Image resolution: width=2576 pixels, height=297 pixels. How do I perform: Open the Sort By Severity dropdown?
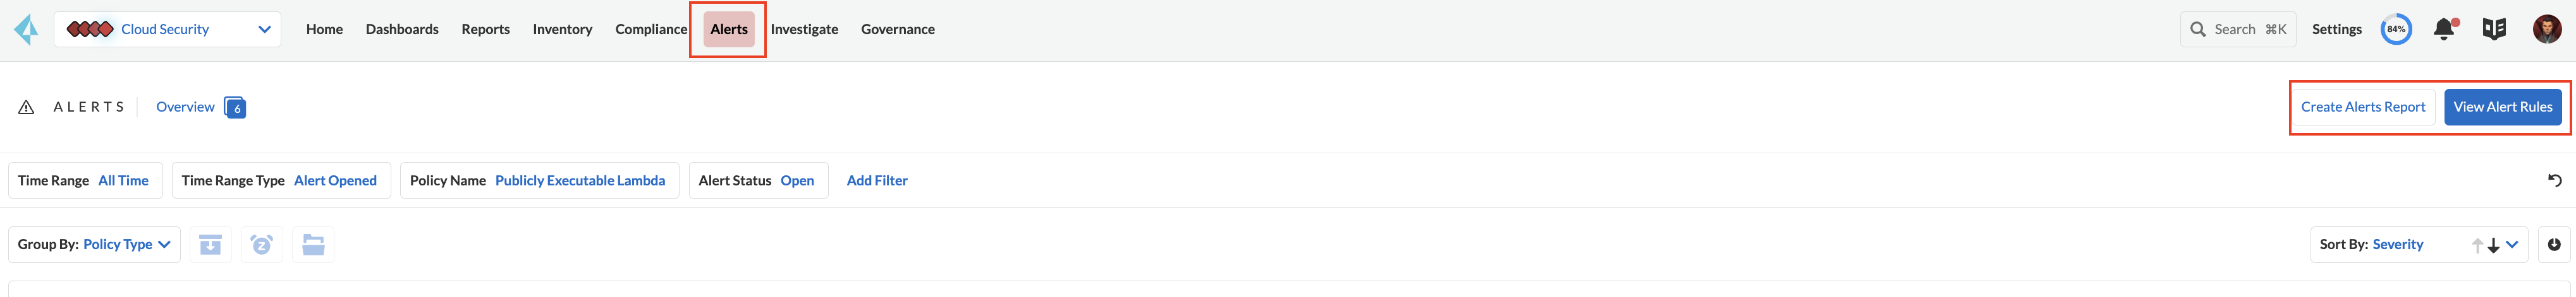2512,244
